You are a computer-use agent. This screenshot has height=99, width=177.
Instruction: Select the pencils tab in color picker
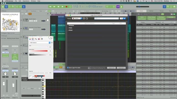[x=42, y=39]
